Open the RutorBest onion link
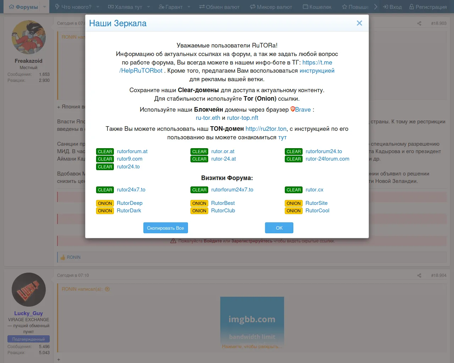 (x=223, y=203)
